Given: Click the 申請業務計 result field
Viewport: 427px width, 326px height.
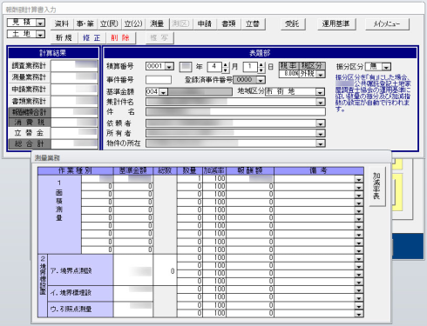Looking at the screenshot, I should coord(74,90).
